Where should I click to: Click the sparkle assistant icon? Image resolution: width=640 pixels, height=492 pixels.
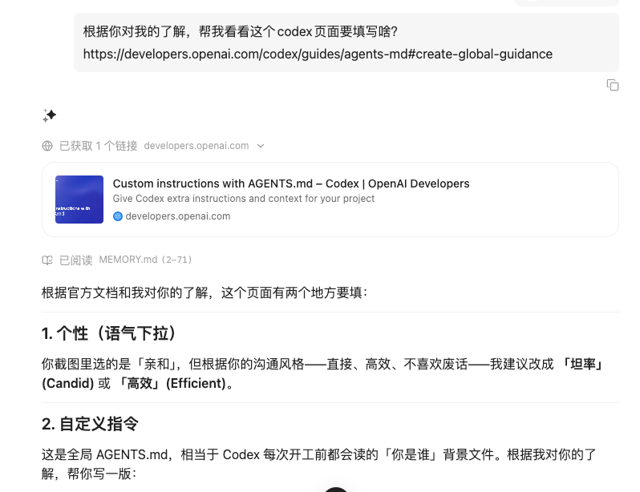click(49, 115)
